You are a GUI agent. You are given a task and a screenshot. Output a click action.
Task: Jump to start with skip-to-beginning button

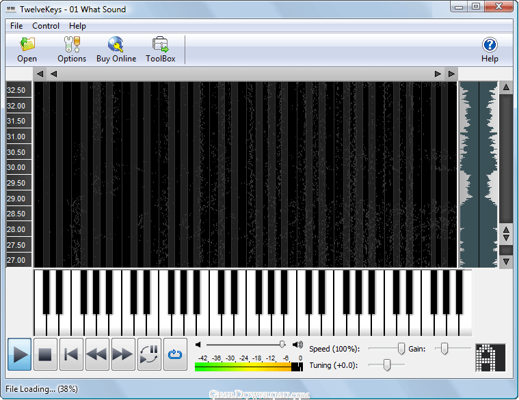pos(71,354)
